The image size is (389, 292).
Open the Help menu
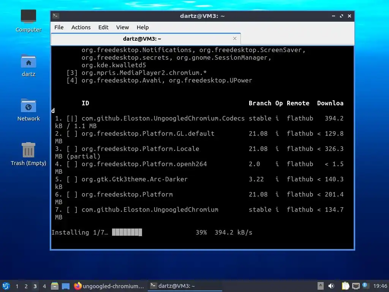coord(143,27)
